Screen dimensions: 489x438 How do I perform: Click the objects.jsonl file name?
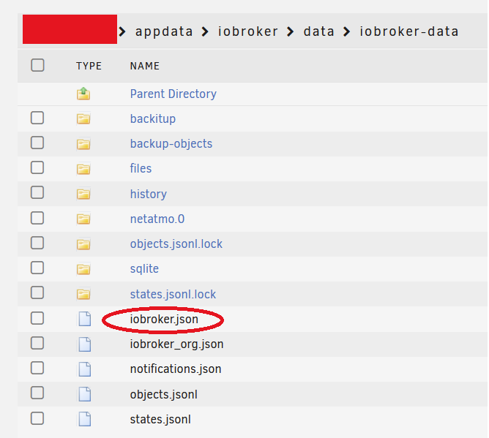(x=164, y=394)
